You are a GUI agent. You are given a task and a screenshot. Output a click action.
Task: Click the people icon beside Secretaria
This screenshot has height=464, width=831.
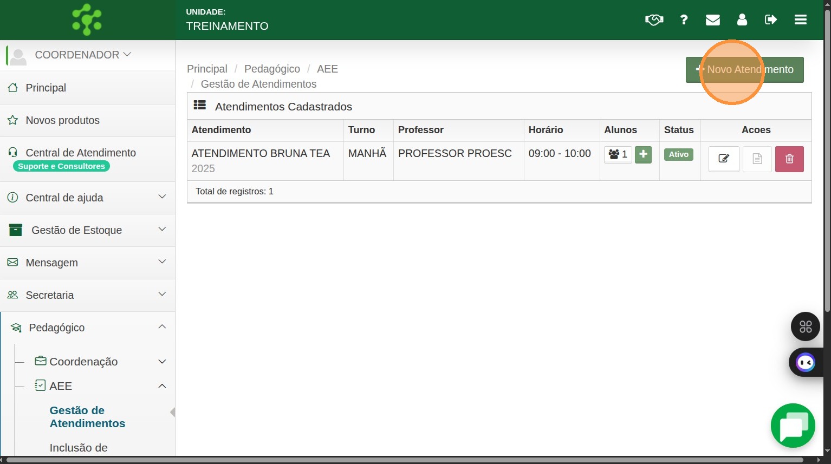click(12, 295)
